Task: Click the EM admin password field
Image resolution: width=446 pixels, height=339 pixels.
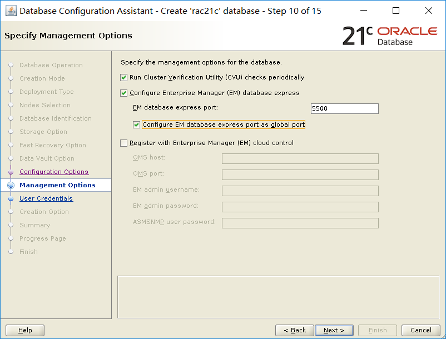Action: [300, 207]
